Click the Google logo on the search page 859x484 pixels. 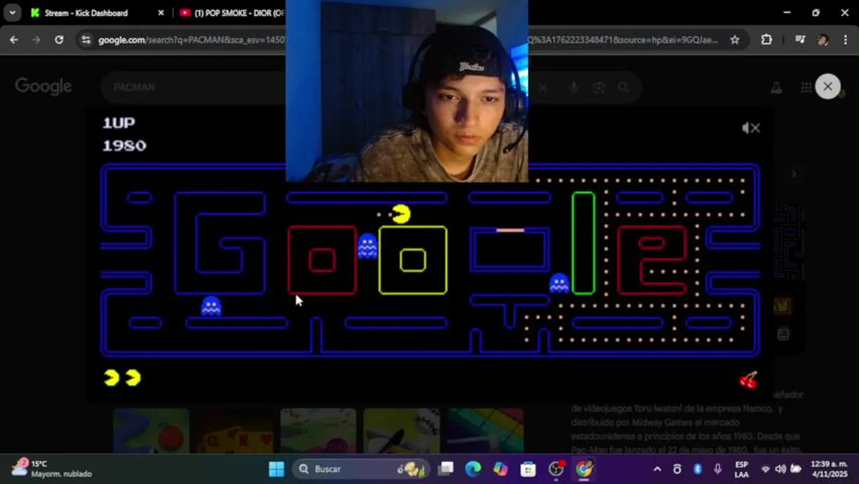[44, 87]
